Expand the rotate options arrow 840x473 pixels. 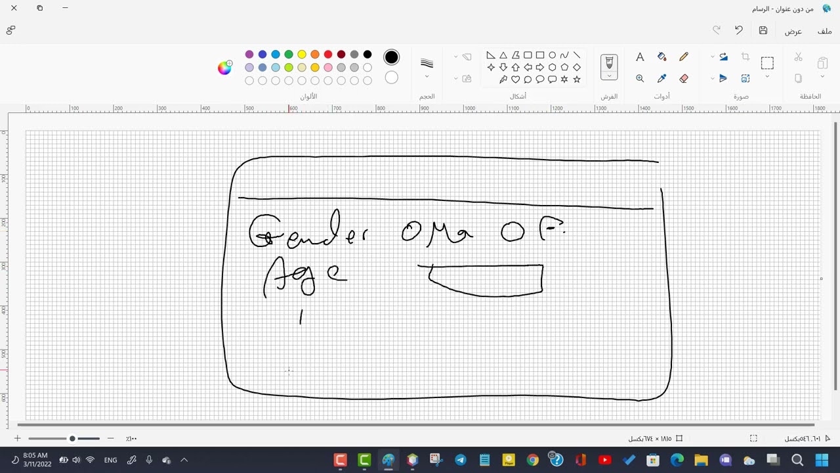[x=713, y=57]
